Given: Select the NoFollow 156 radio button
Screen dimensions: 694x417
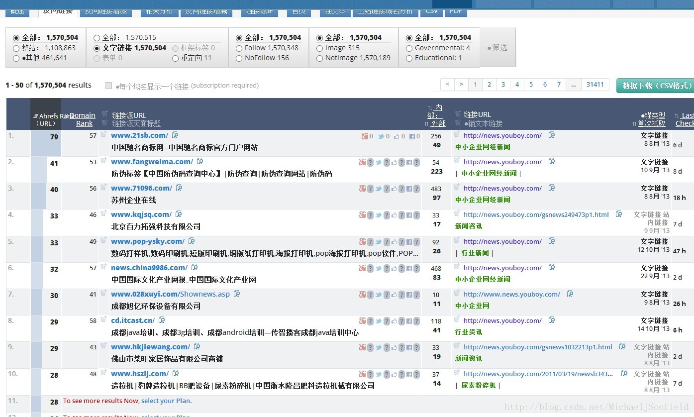Looking at the screenshot, I should [239, 58].
